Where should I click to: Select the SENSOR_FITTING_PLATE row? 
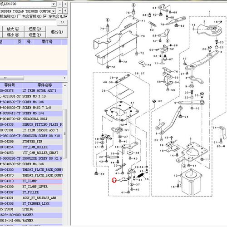31,124
